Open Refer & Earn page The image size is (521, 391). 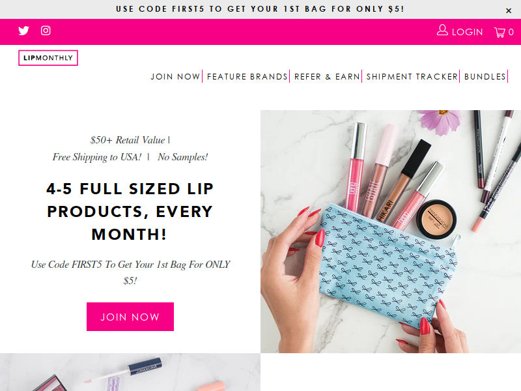click(x=327, y=77)
